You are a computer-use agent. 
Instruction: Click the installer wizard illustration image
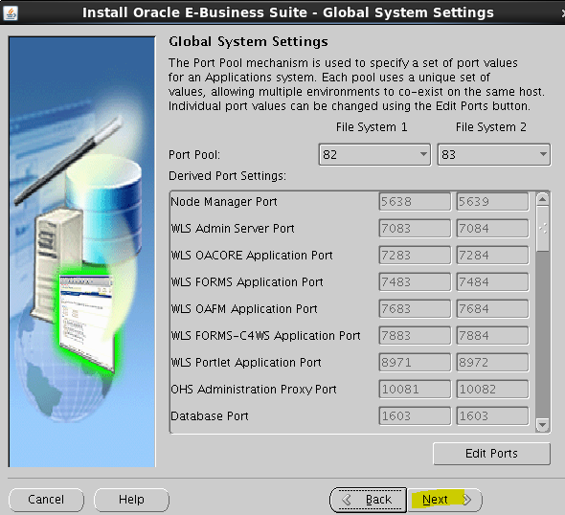(x=82, y=252)
